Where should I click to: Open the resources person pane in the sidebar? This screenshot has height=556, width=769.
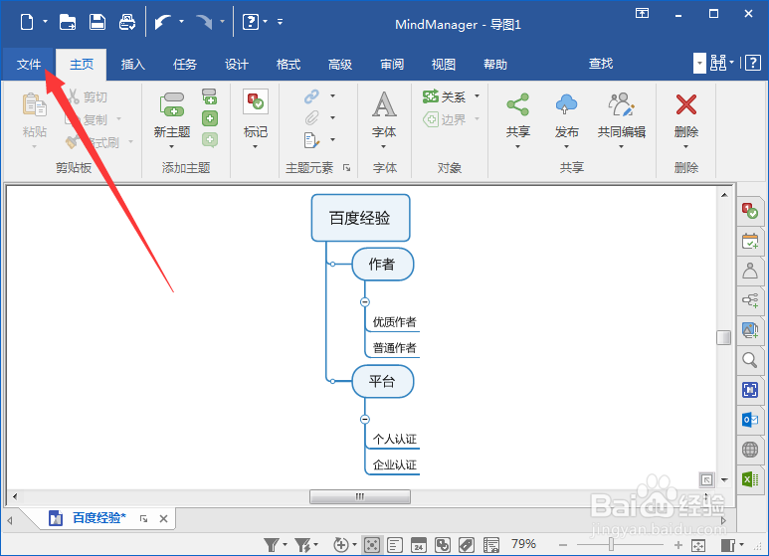(749, 271)
